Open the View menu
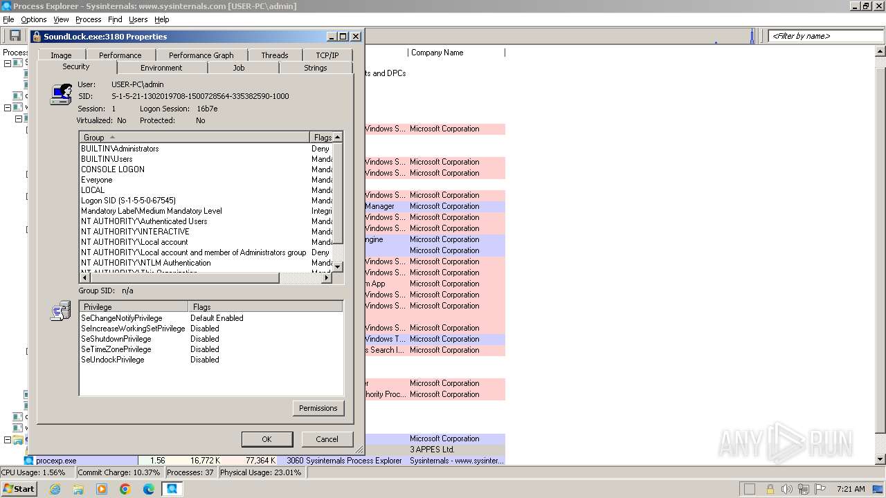 [x=61, y=19]
